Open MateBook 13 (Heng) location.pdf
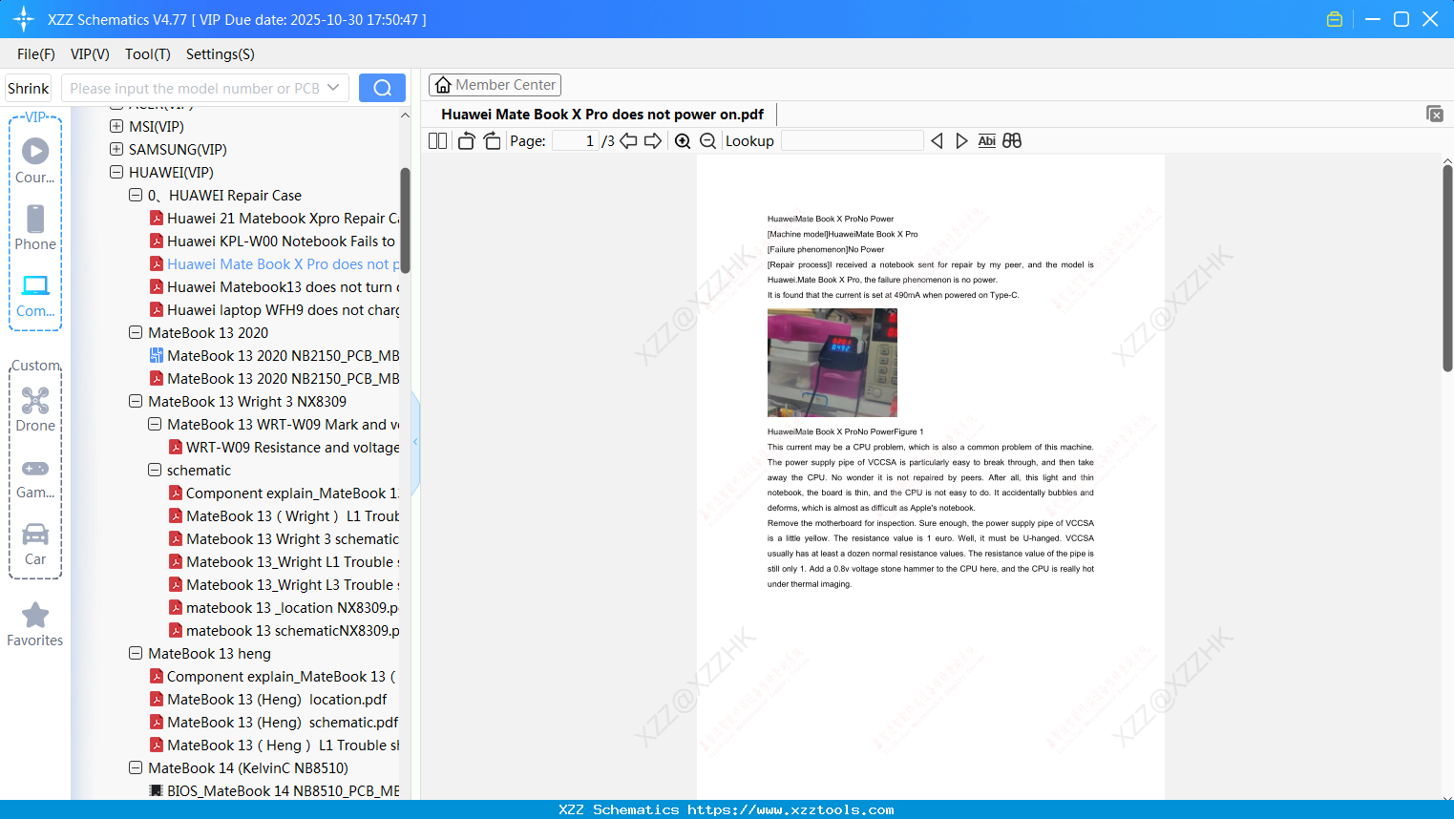 coord(268,700)
